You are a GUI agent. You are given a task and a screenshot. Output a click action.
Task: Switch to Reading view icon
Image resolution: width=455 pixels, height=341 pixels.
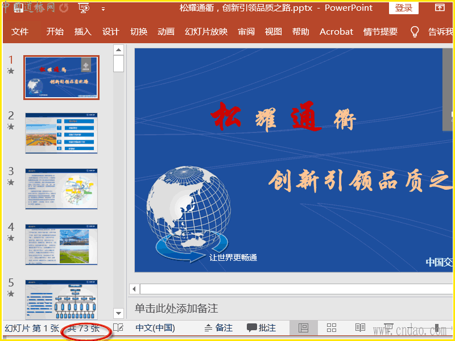point(360,328)
